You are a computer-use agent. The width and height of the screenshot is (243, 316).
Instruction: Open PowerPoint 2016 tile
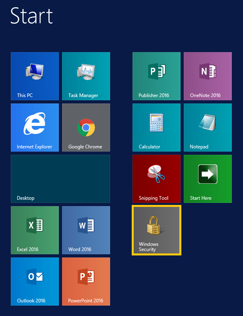click(x=86, y=282)
